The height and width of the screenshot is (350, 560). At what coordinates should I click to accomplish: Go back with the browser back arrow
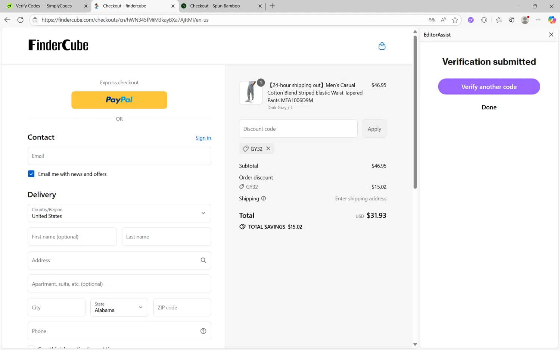click(7, 20)
